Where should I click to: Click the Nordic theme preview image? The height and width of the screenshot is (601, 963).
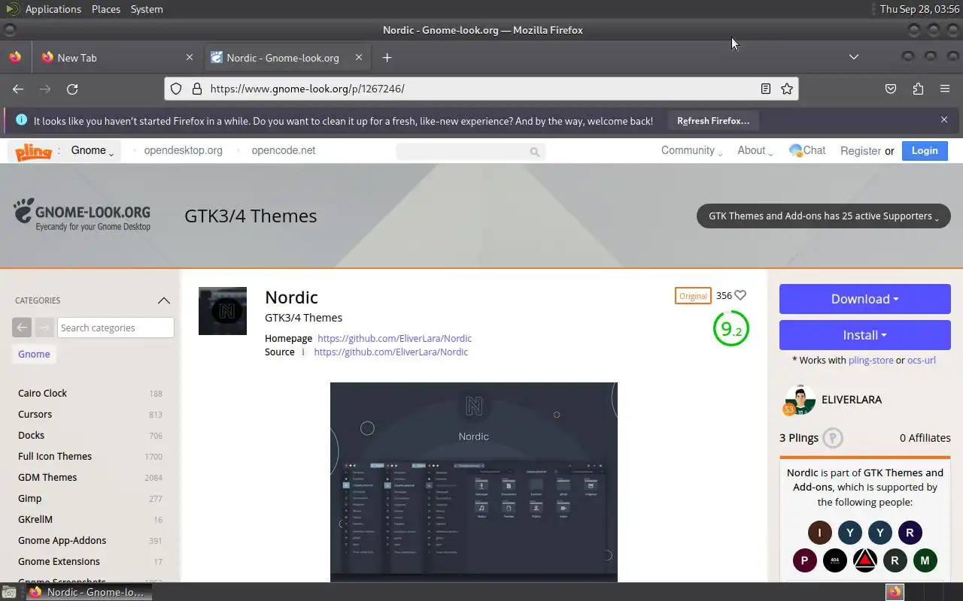(x=474, y=482)
